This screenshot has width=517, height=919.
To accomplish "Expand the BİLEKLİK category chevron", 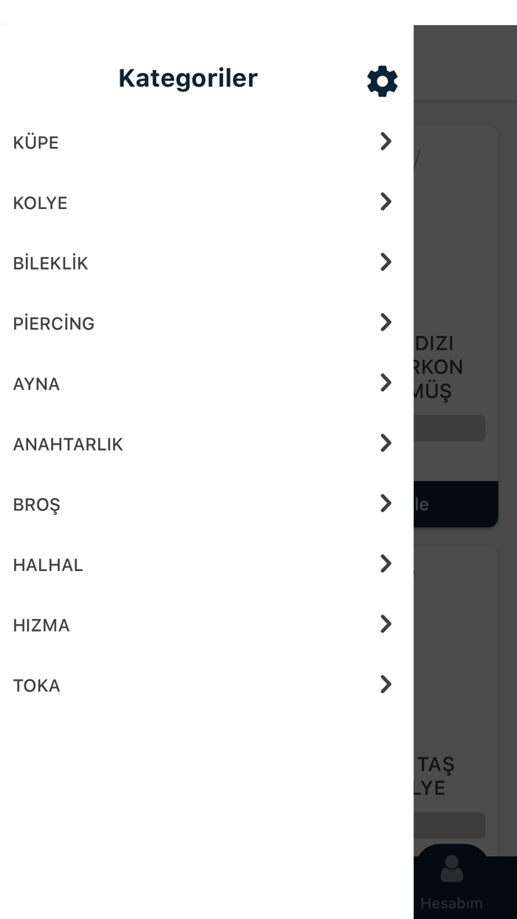I will (x=386, y=262).
